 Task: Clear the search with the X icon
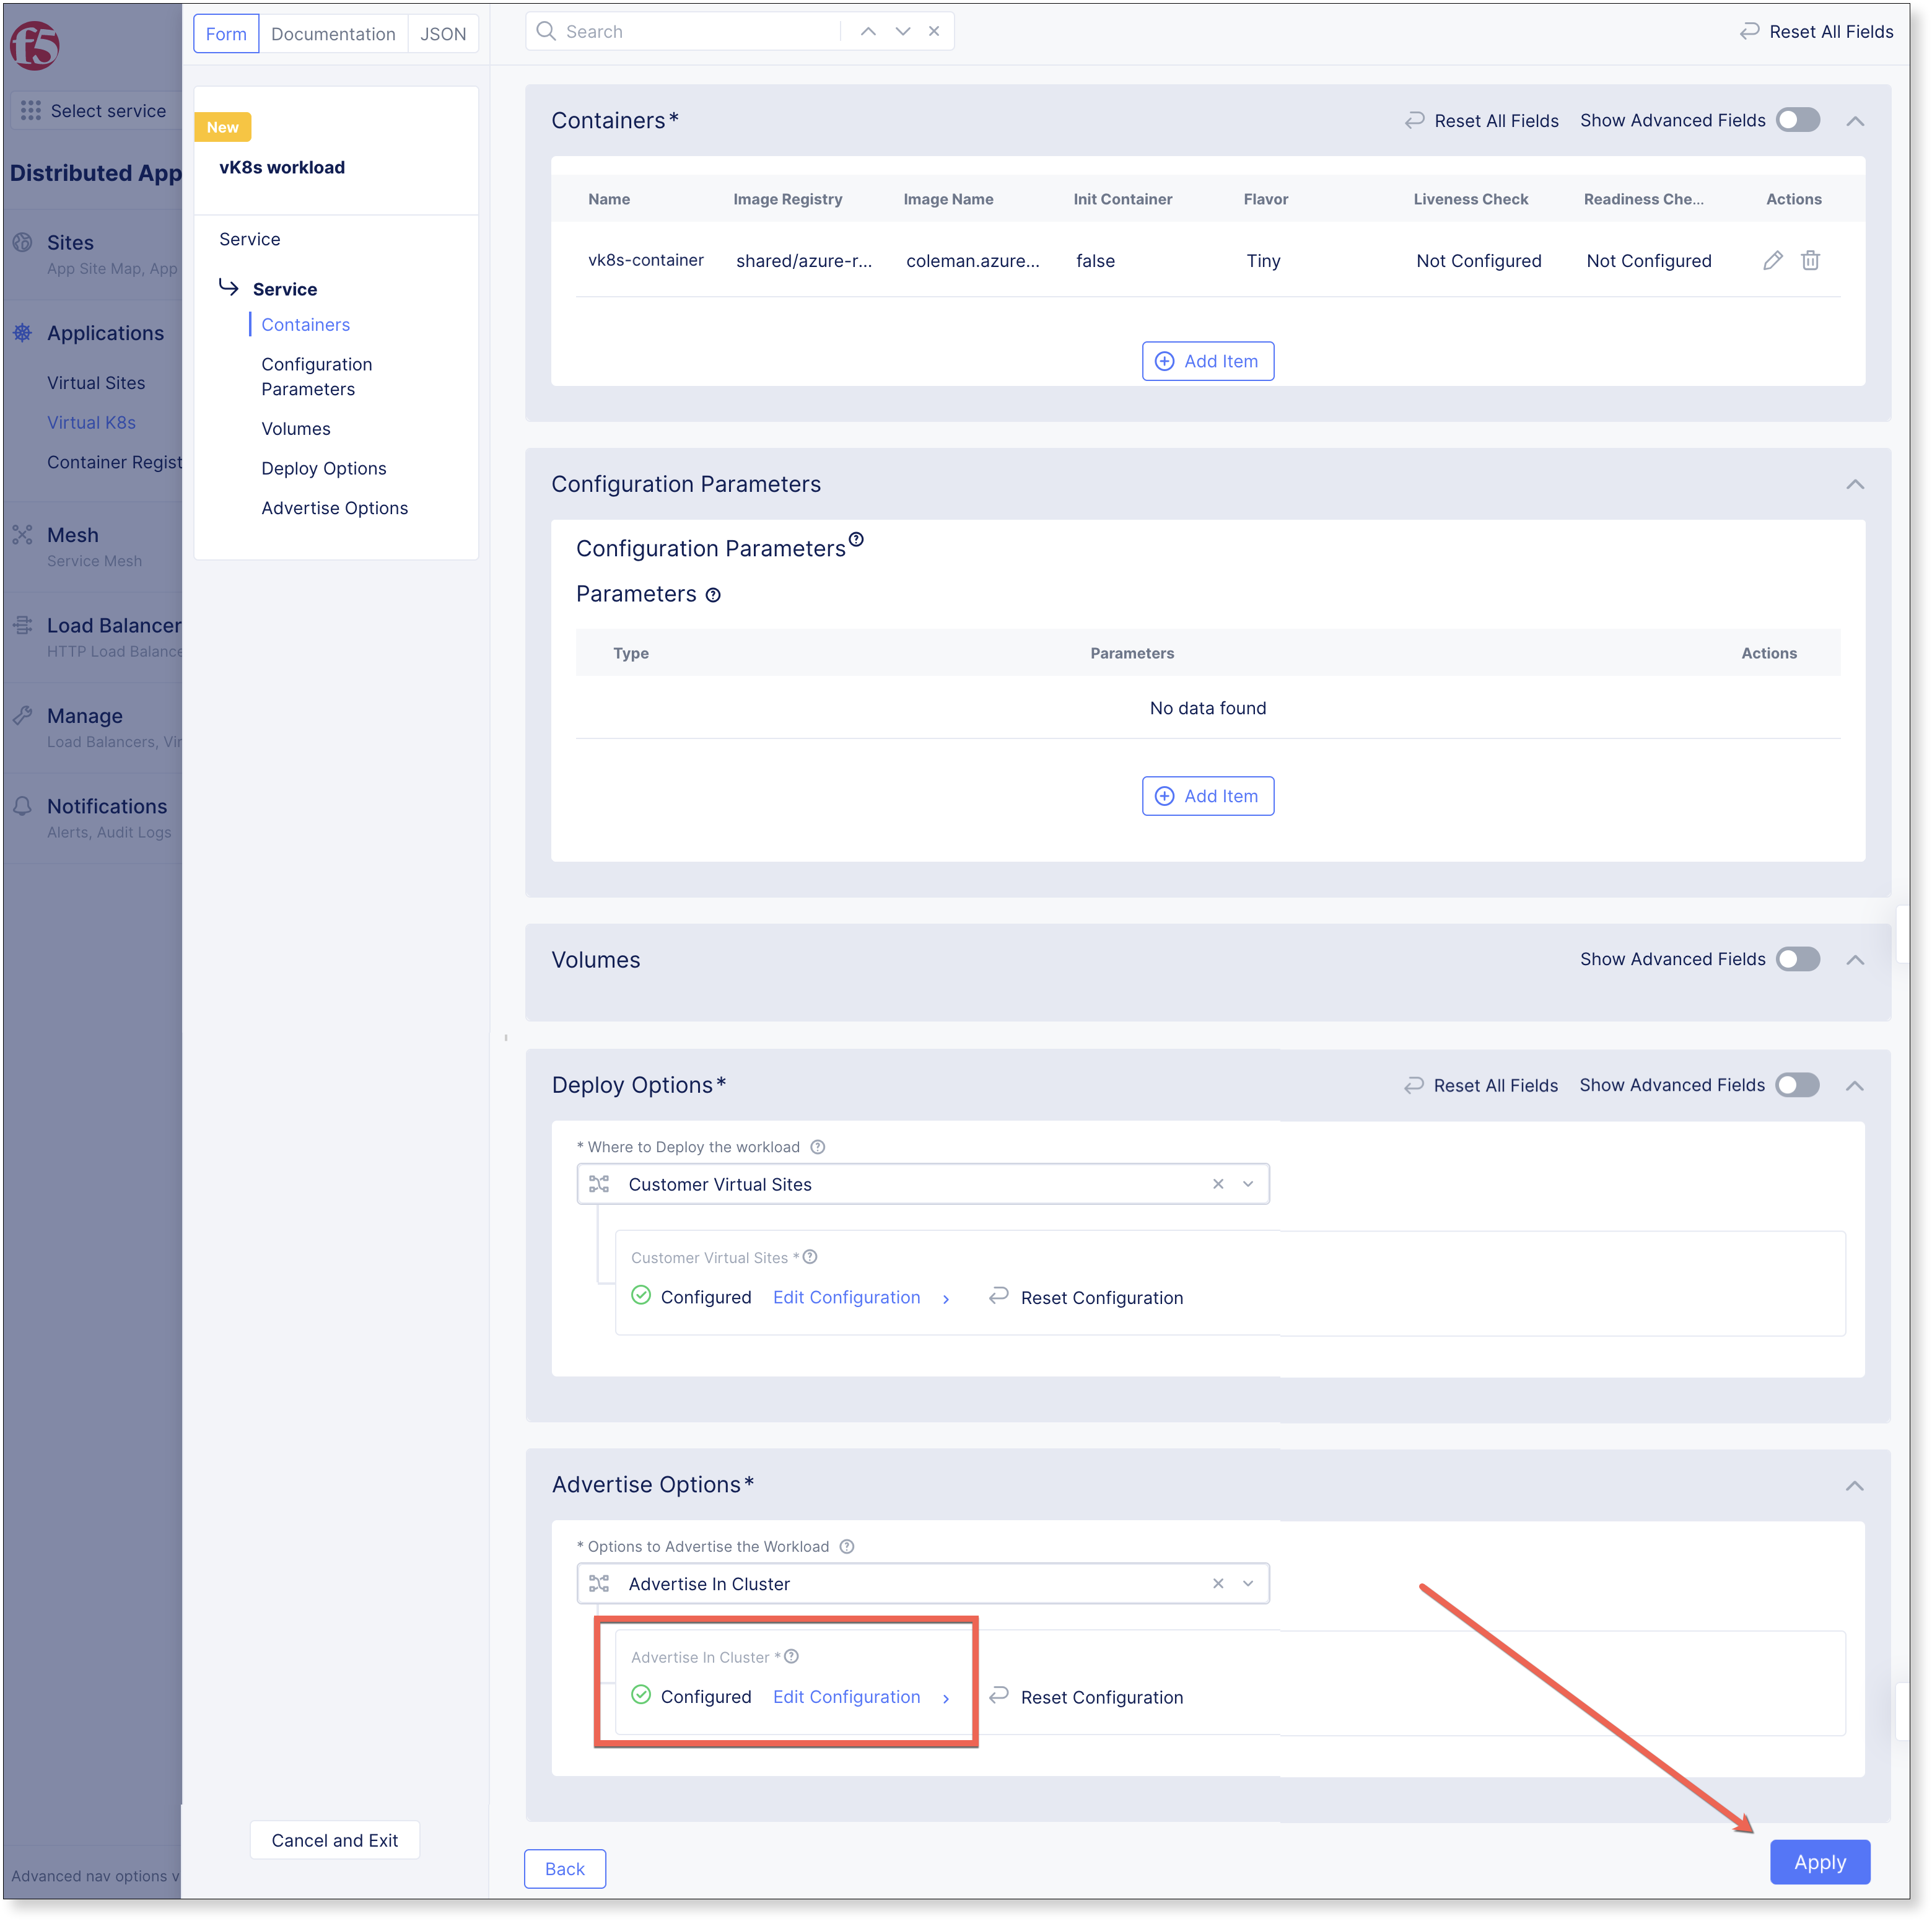(x=934, y=31)
